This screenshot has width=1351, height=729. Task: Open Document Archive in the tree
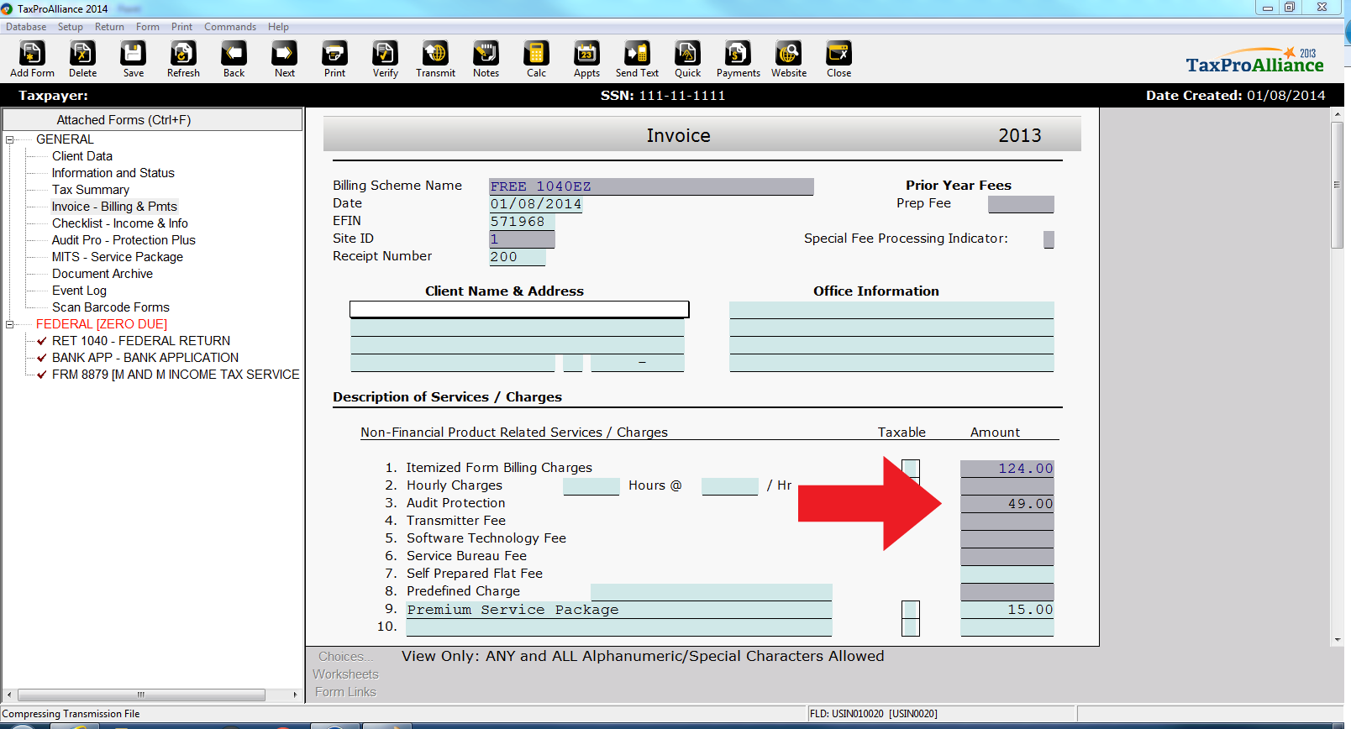pos(103,274)
